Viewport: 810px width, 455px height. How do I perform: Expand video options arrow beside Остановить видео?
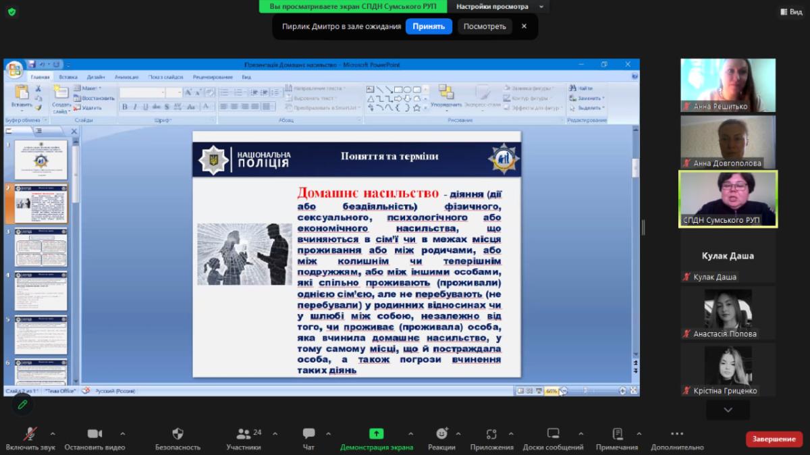click(122, 434)
